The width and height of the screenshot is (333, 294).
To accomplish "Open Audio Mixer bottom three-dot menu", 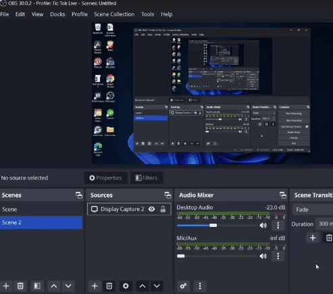I will click(x=200, y=286).
